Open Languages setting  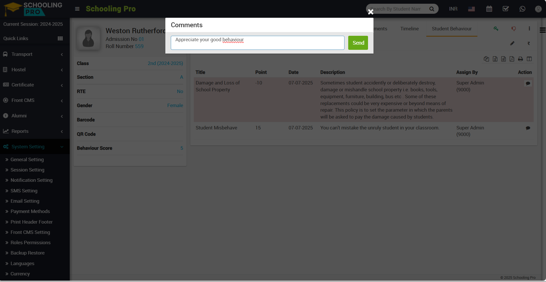[x=22, y=263]
